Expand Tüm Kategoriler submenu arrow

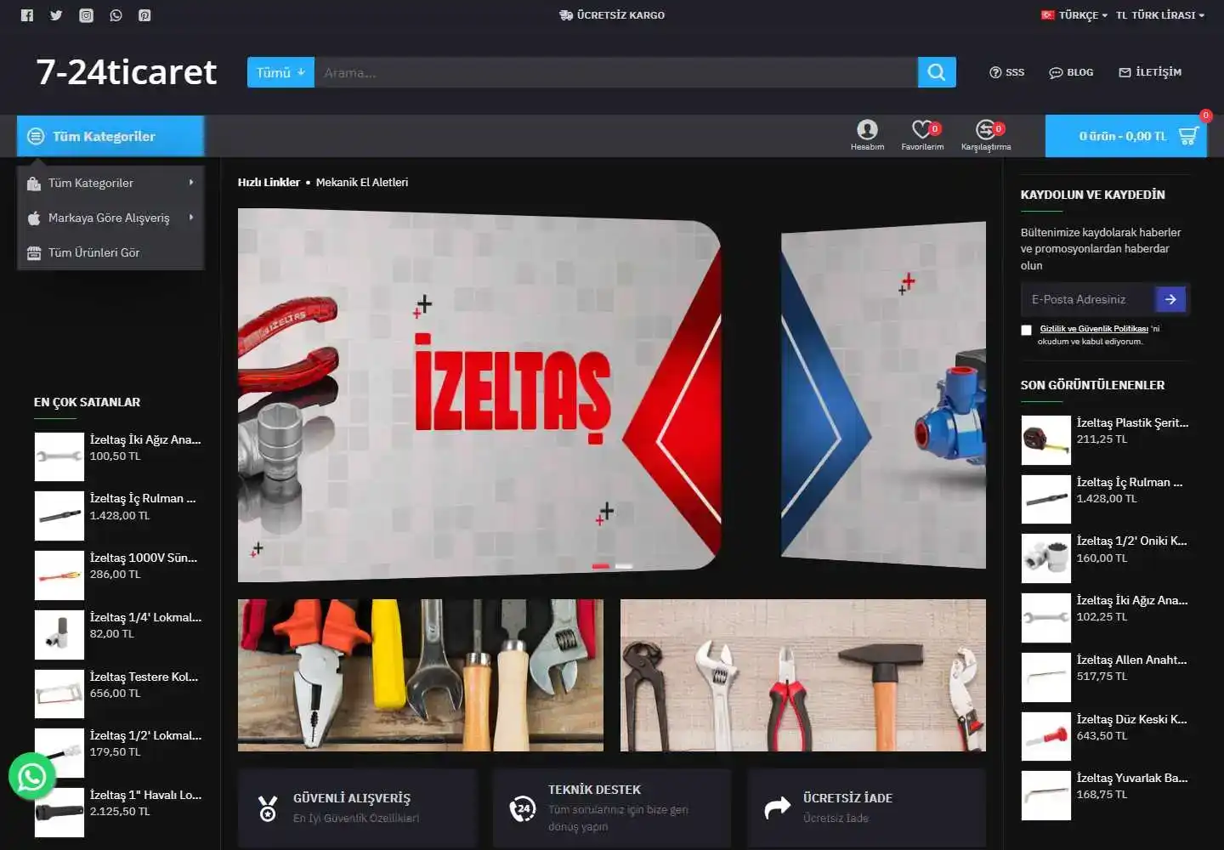(191, 183)
